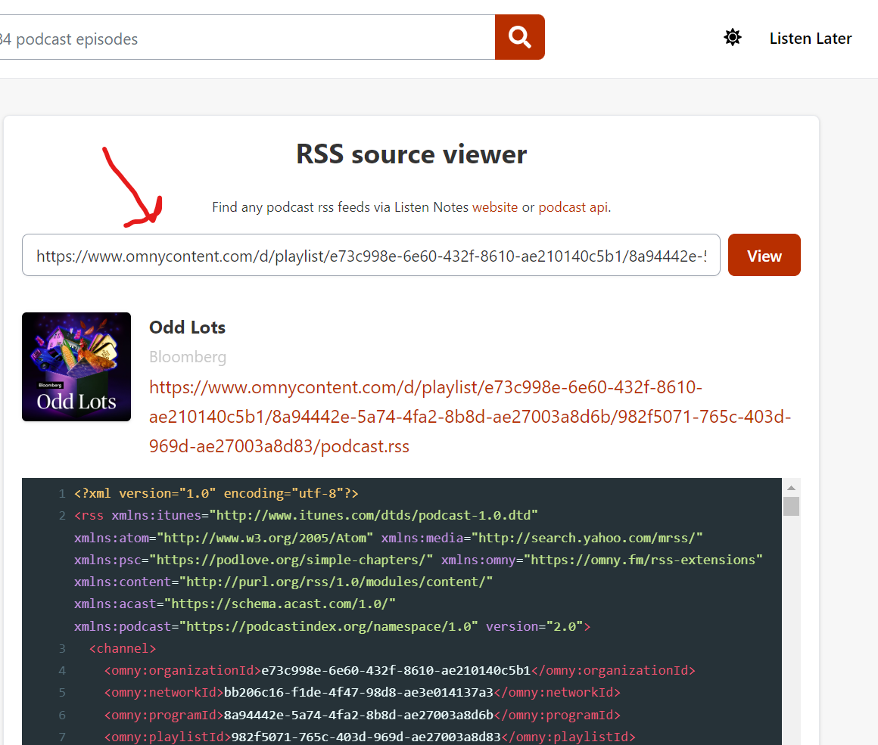The width and height of the screenshot is (878, 745).
Task: Open the omnycontent podcast.rss feed link
Action: coord(470,417)
